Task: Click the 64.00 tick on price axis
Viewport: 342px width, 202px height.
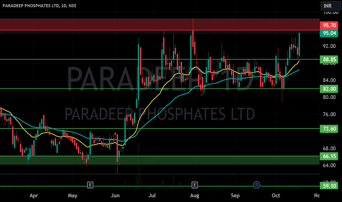Action: 329,165
